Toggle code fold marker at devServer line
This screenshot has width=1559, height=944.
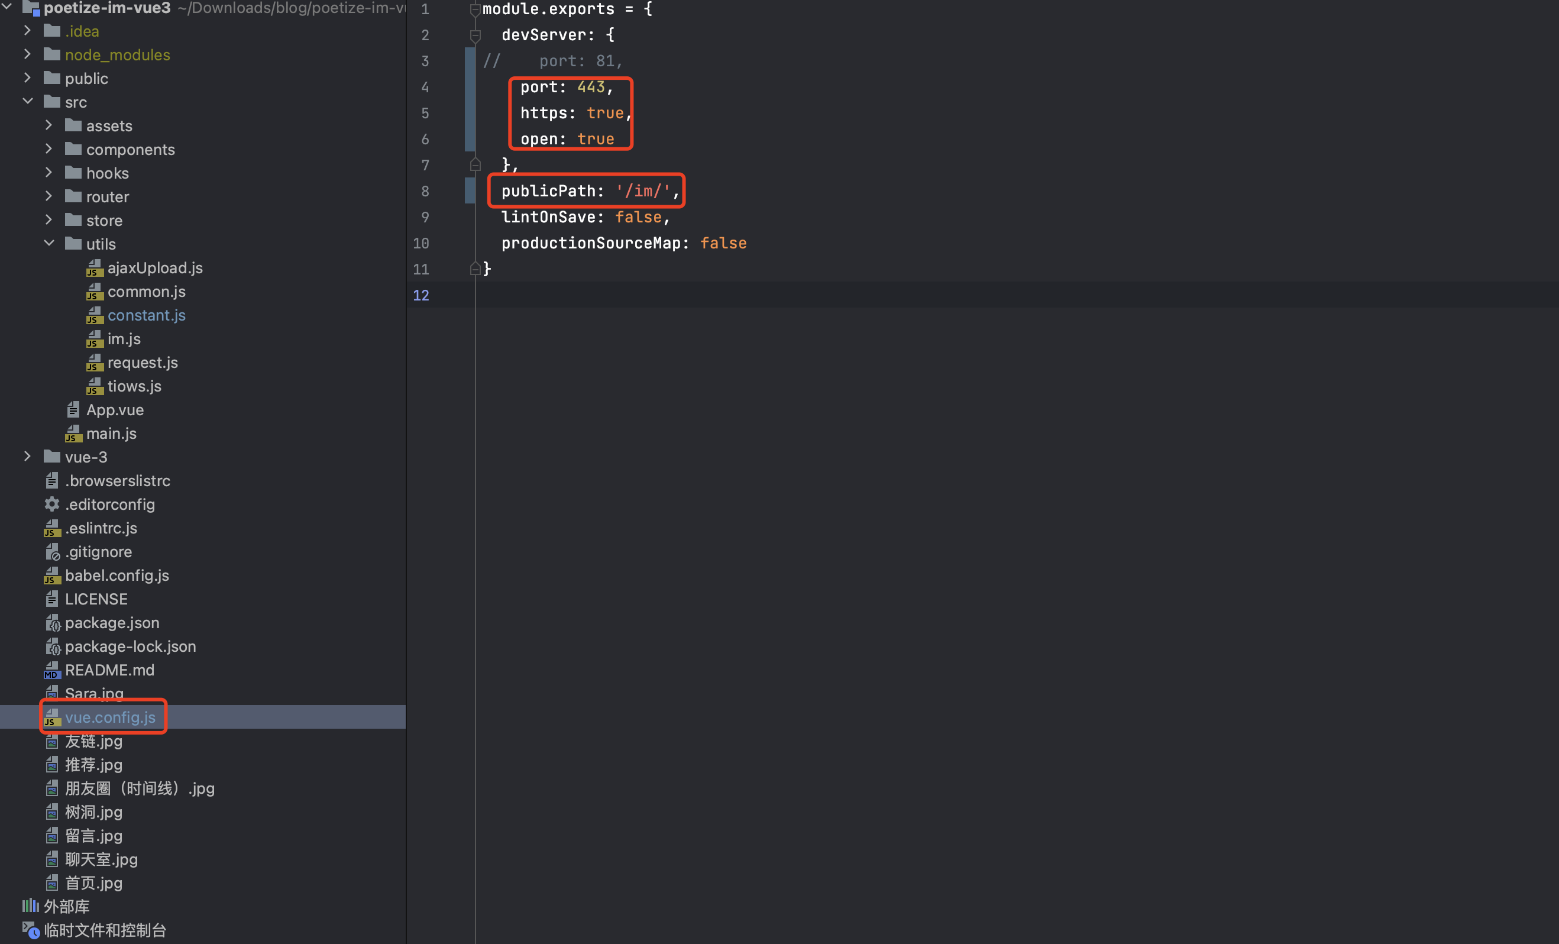[475, 35]
